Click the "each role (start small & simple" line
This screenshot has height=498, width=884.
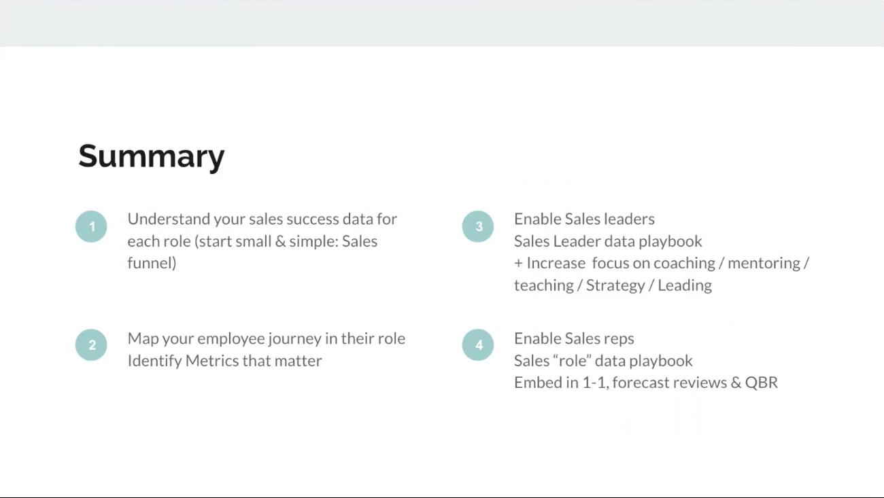pyautogui.click(x=252, y=241)
